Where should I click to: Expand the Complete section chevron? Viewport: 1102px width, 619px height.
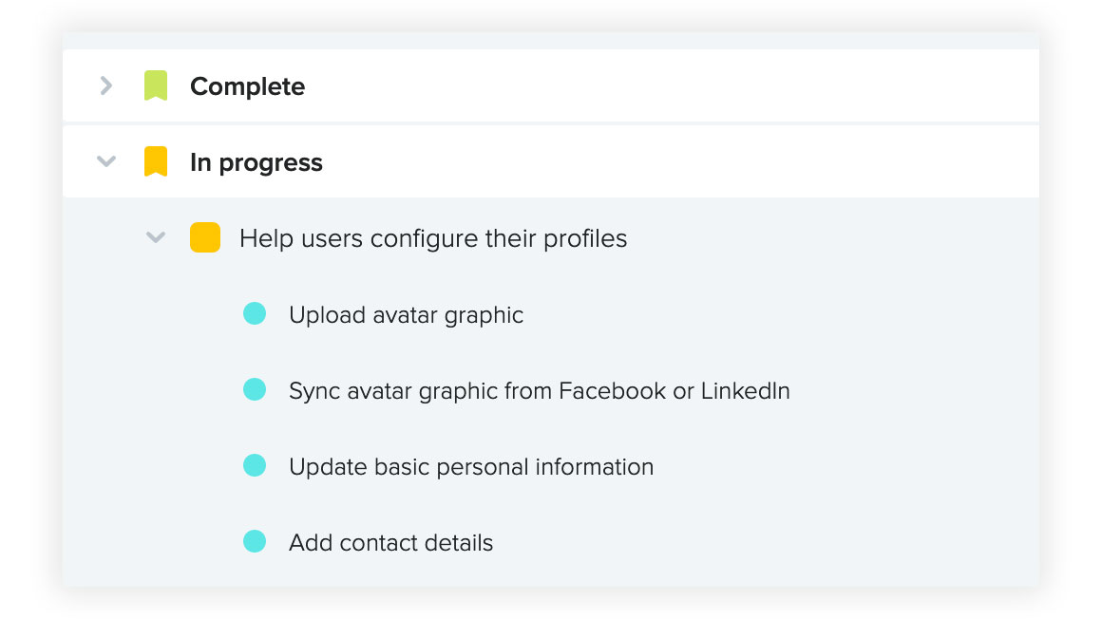[x=106, y=85]
